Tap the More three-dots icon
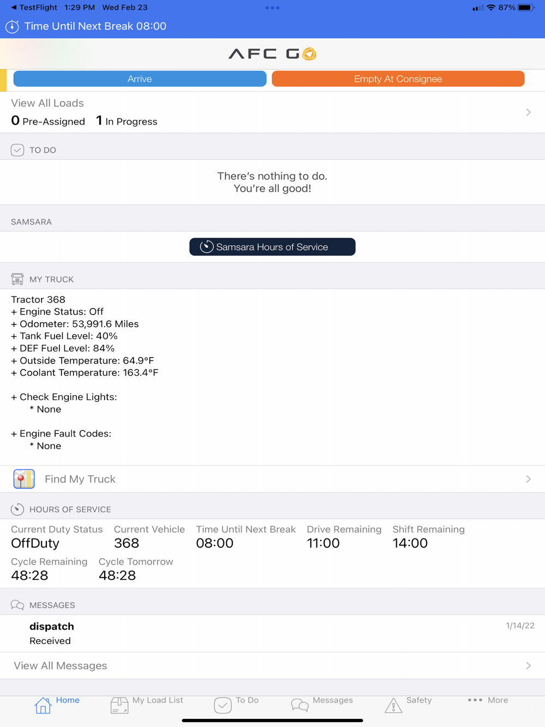The width and height of the screenshot is (545, 727). pos(475,700)
